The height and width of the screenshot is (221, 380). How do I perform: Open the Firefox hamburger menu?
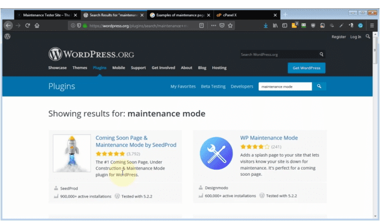coord(372,26)
